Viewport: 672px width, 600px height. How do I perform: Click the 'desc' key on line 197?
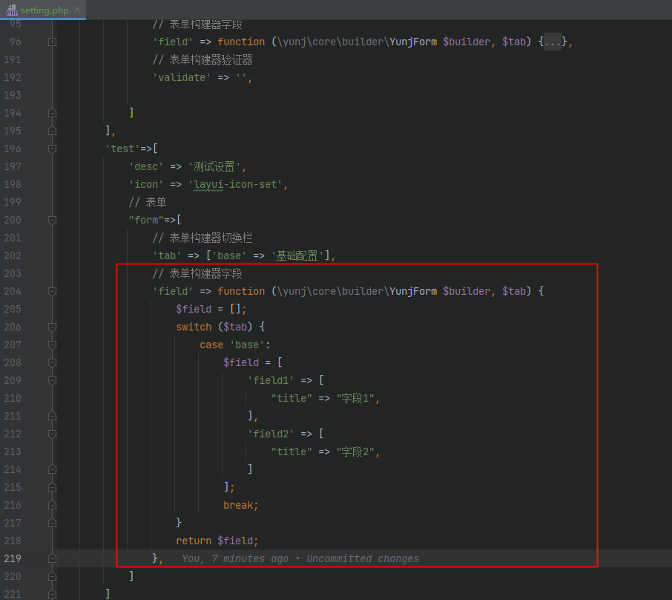click(x=146, y=166)
